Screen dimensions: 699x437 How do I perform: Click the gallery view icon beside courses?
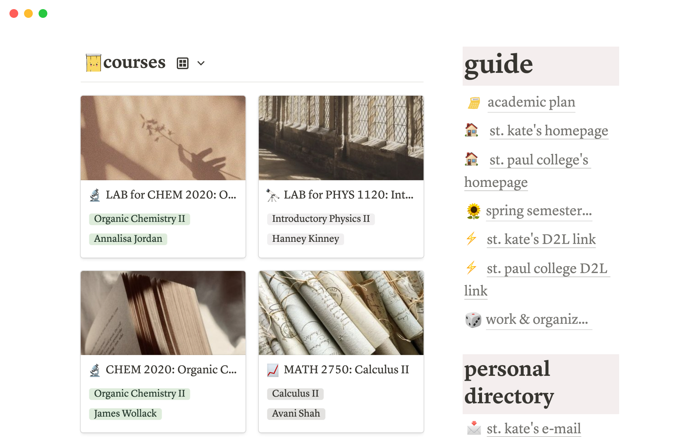182,63
